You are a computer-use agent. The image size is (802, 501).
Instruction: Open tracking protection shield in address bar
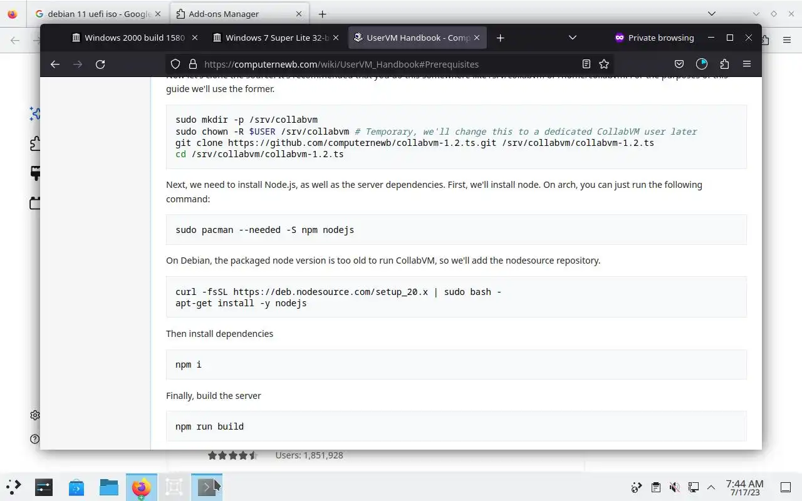[175, 64]
